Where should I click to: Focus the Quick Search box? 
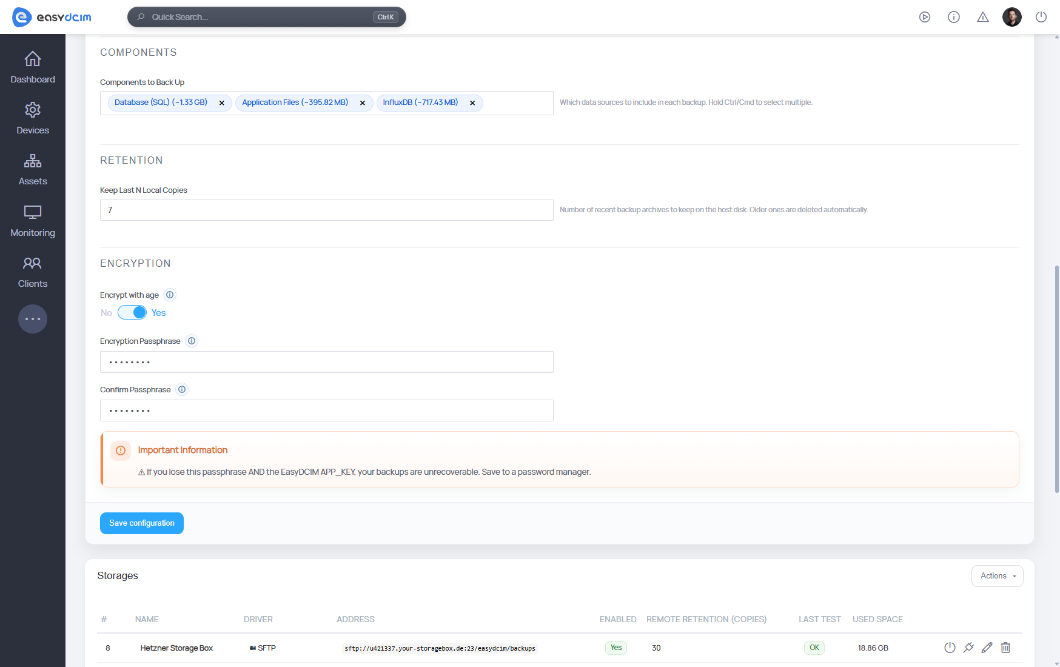coord(267,17)
